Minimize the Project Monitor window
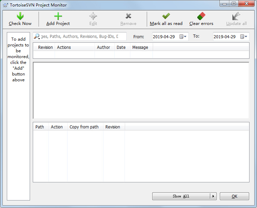 224,4
